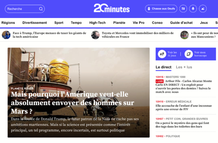Click the games puzzle icon
Image resolution: width=218 pixels, height=143 pixels.
point(162,54)
